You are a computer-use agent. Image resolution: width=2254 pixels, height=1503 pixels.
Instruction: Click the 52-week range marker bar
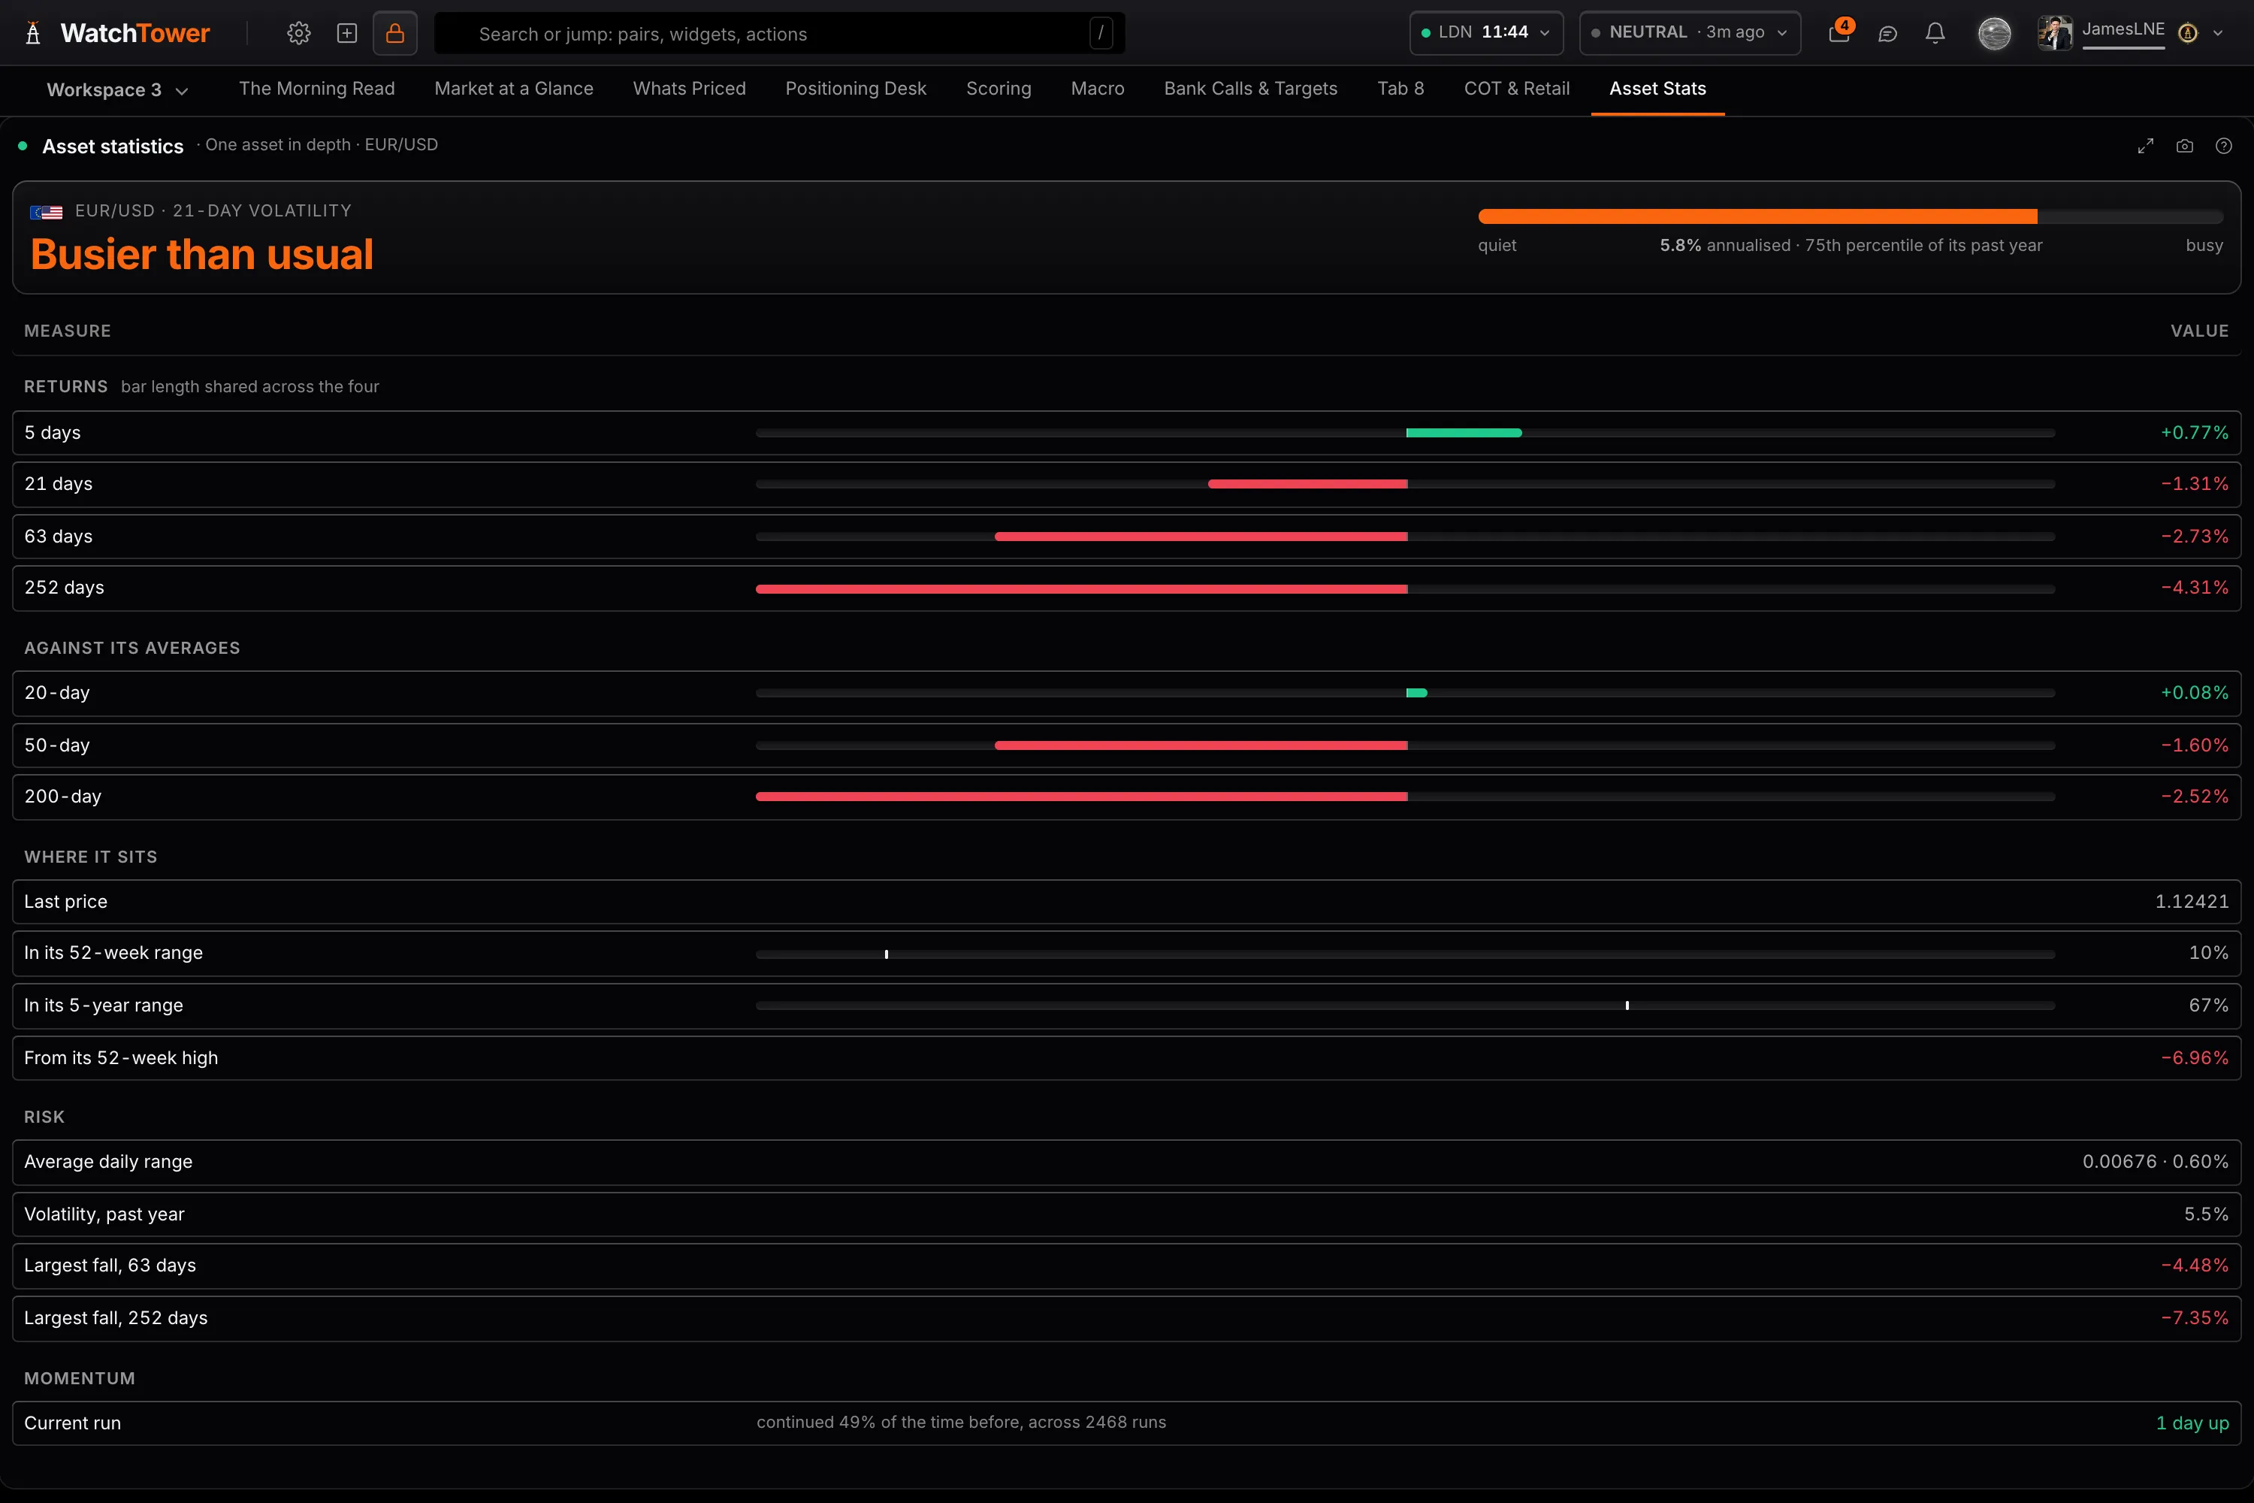[x=1405, y=954]
